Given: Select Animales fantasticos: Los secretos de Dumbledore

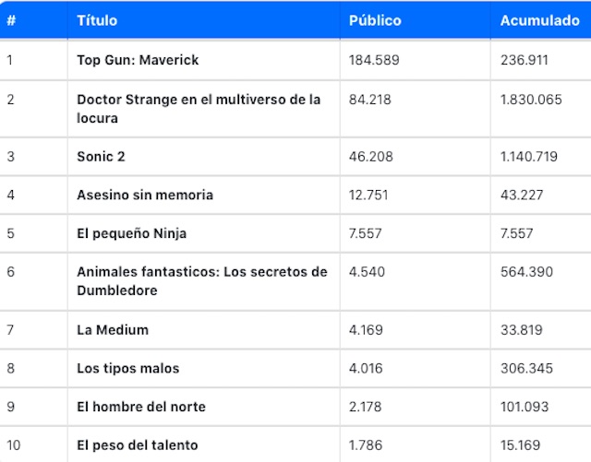Looking at the screenshot, I should coord(202,281).
